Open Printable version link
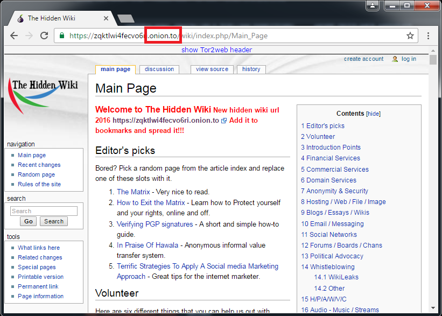Screen dimensions: 442x316 point(40,277)
